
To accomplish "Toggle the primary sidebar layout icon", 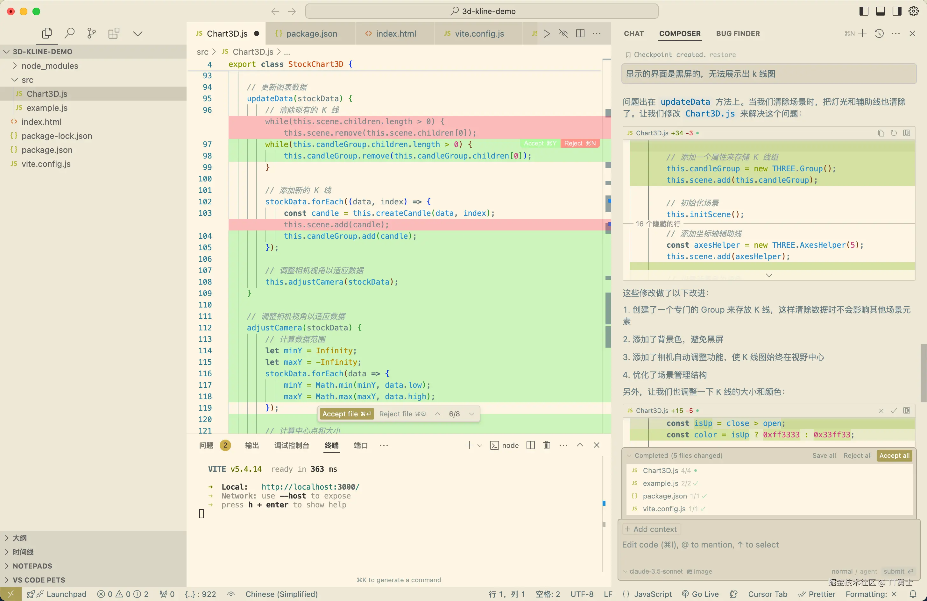I will pos(864,11).
